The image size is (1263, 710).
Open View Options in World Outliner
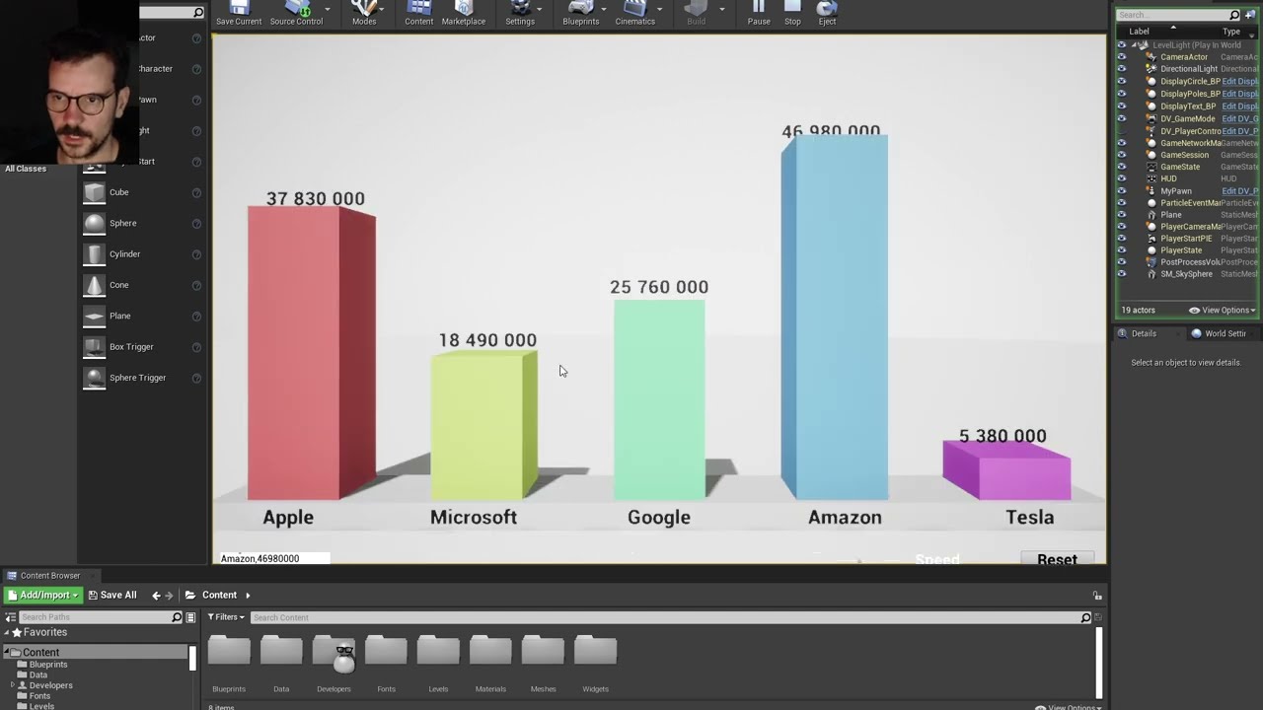pyautogui.click(x=1223, y=311)
